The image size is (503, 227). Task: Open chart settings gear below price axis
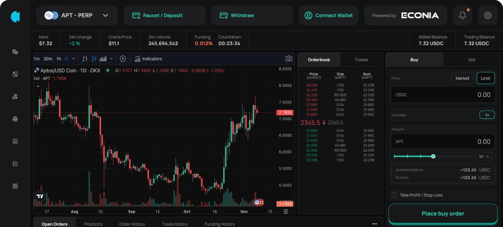point(286,211)
